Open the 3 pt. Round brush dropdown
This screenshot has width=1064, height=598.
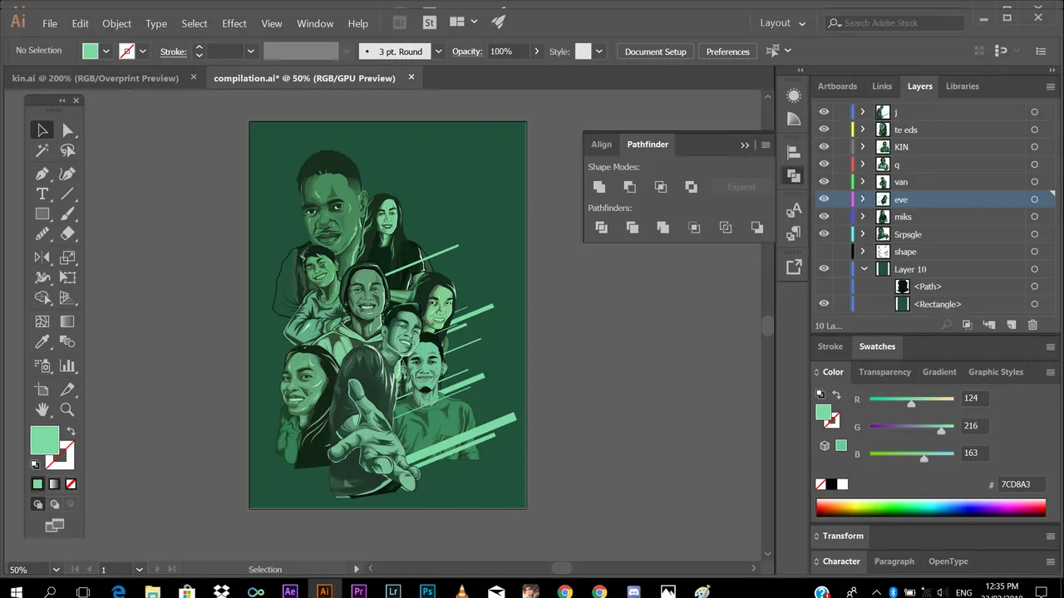(x=438, y=51)
